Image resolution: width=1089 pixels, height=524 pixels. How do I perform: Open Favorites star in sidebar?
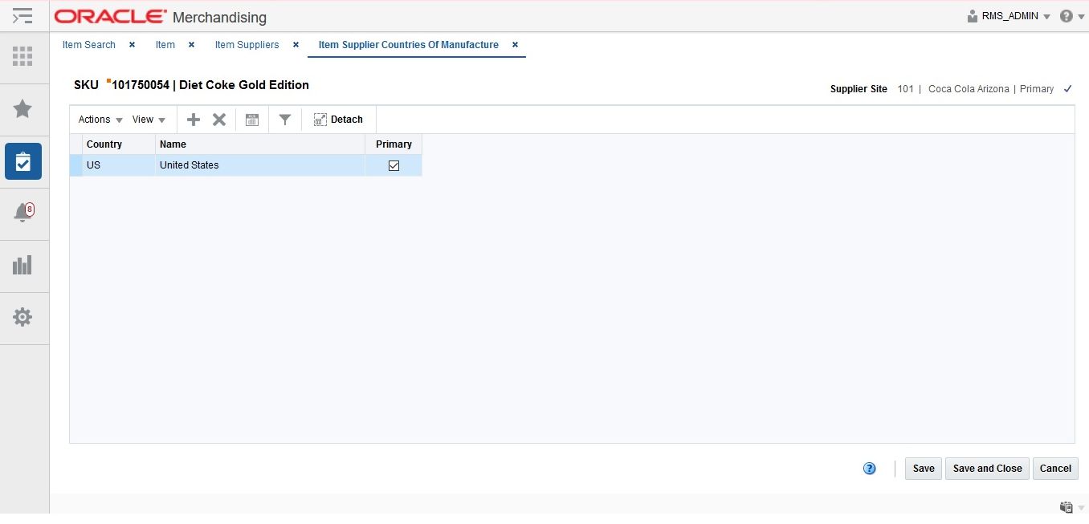22,108
